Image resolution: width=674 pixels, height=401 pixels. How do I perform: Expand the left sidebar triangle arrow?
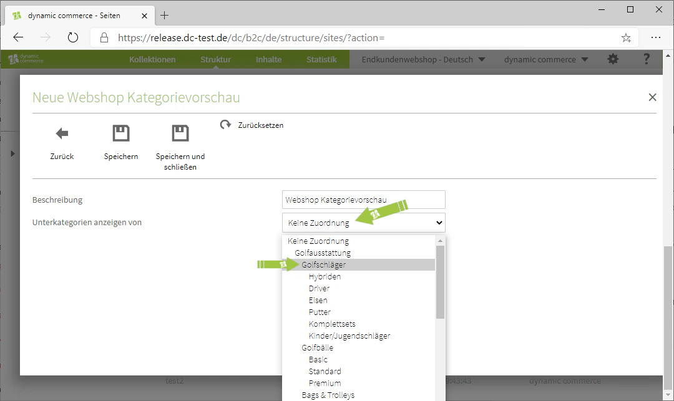(x=12, y=153)
